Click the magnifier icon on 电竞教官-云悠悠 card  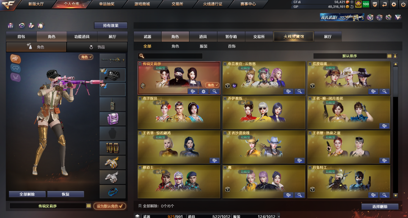point(300,91)
